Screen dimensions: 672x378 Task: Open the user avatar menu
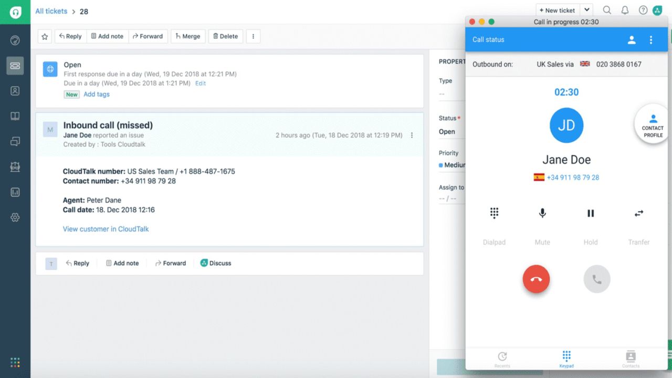click(657, 10)
